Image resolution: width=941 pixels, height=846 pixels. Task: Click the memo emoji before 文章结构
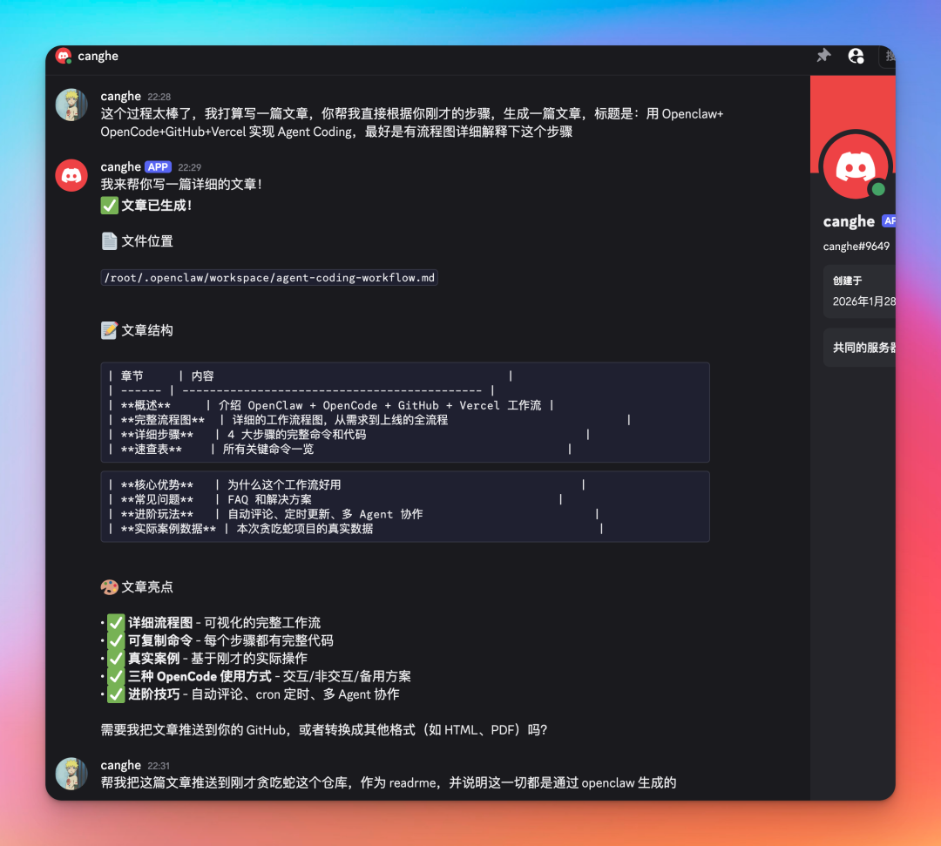coord(109,330)
